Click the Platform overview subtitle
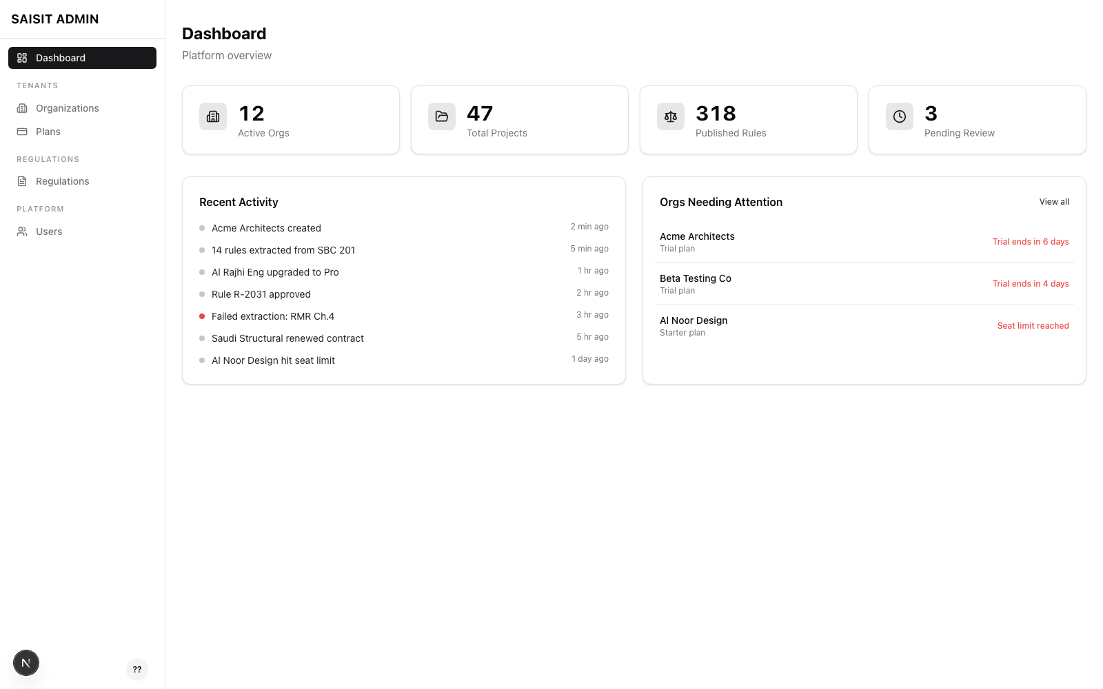This screenshot has height=689, width=1103. (x=227, y=55)
